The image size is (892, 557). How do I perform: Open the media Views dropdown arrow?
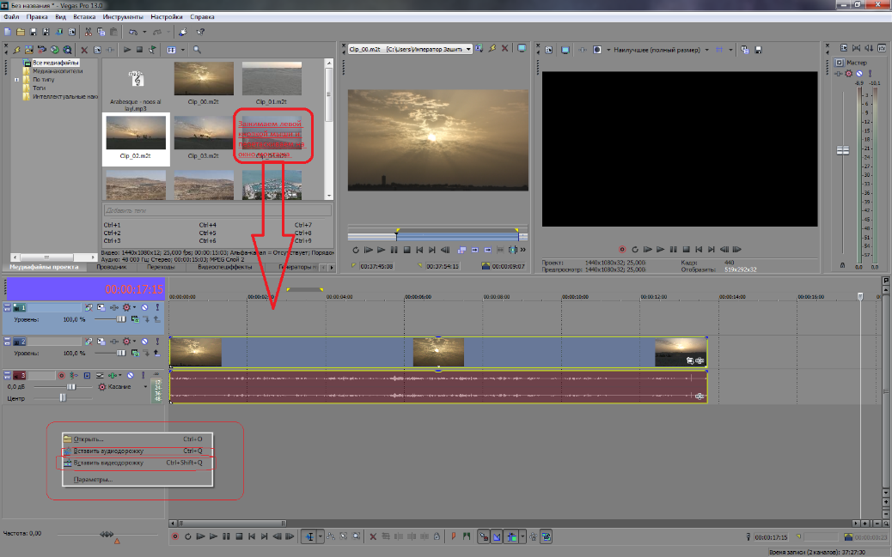click(x=182, y=50)
